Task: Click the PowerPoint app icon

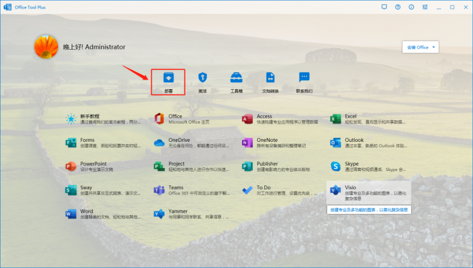Action: [71, 166]
